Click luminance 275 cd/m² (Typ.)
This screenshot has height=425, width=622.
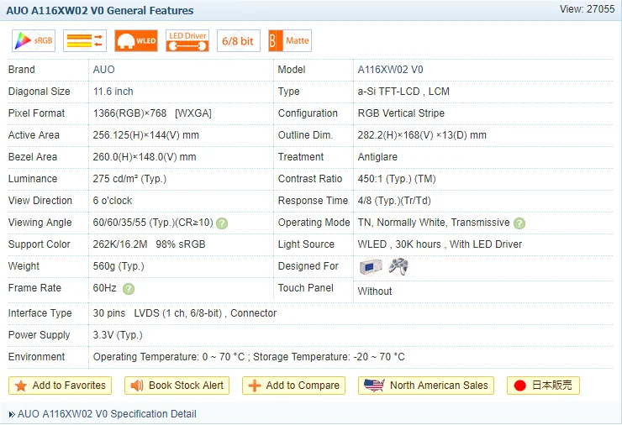[x=129, y=179]
